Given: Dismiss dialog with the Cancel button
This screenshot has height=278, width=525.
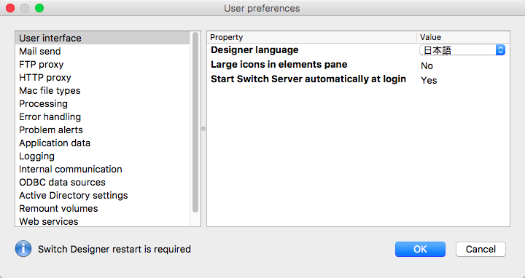Looking at the screenshot, I should [x=481, y=250].
